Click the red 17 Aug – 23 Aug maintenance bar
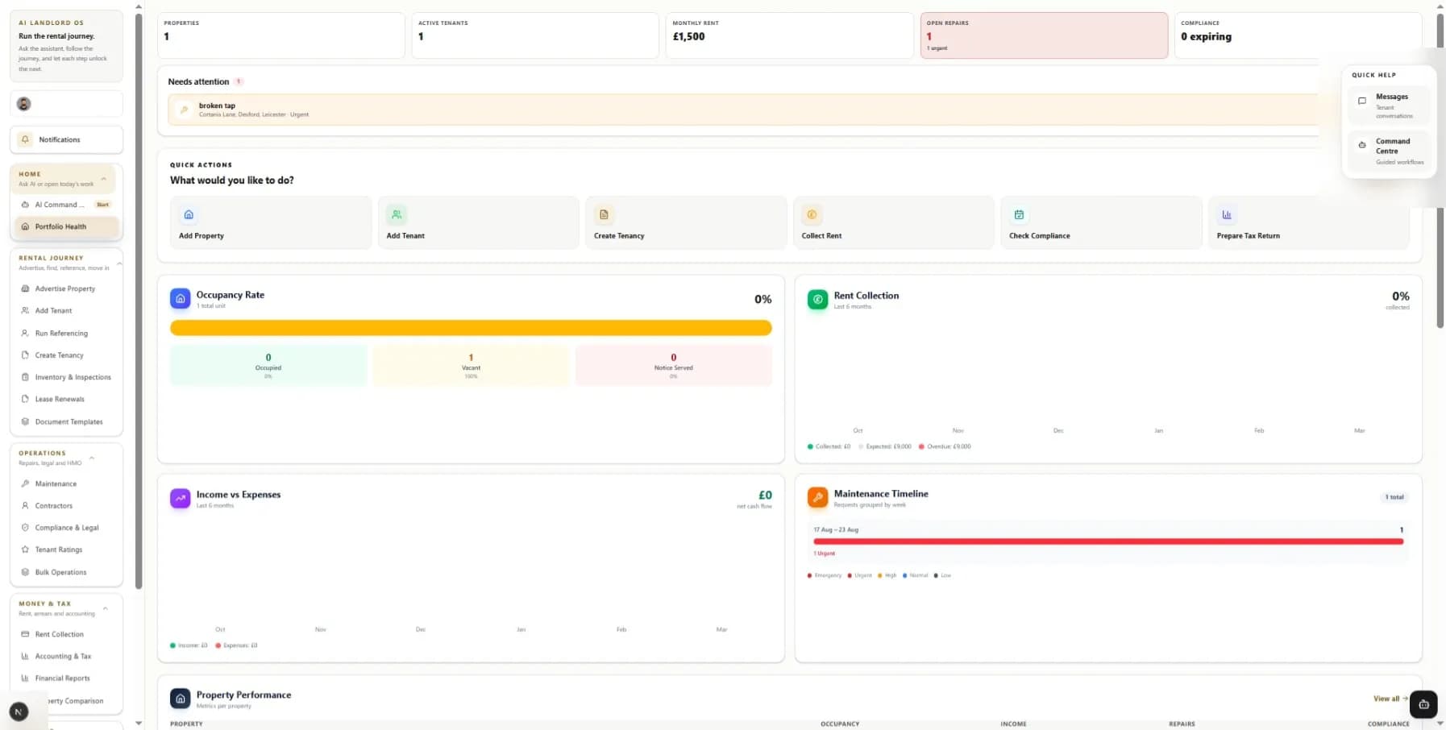Viewport: 1446px width, 730px height. point(1108,541)
